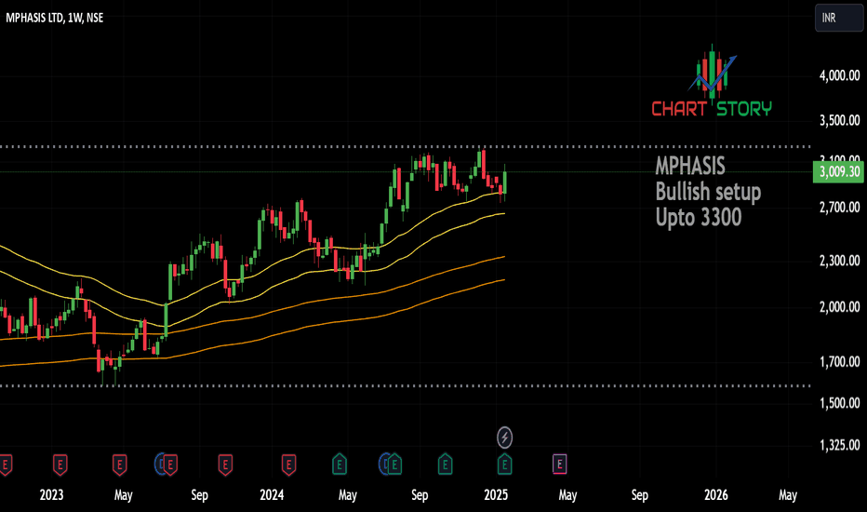Click the 1,500.00 price axis label

[839, 403]
